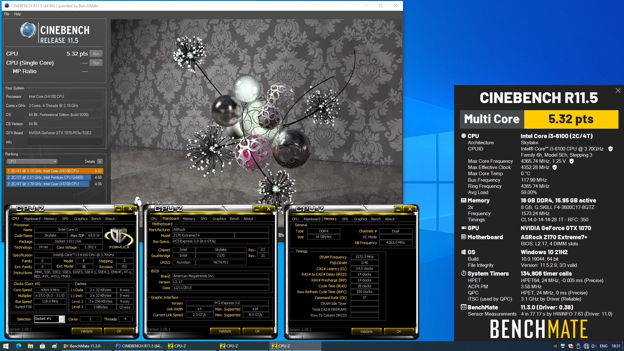Open SPD tab in CPU-Z mainboard window
The image size is (624, 351).
(204, 219)
